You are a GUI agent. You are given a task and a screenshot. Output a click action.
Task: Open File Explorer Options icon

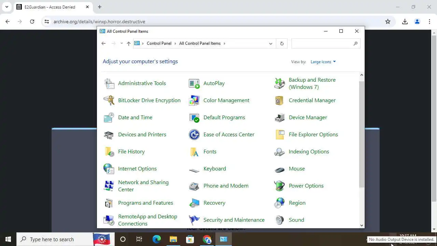tap(280, 135)
